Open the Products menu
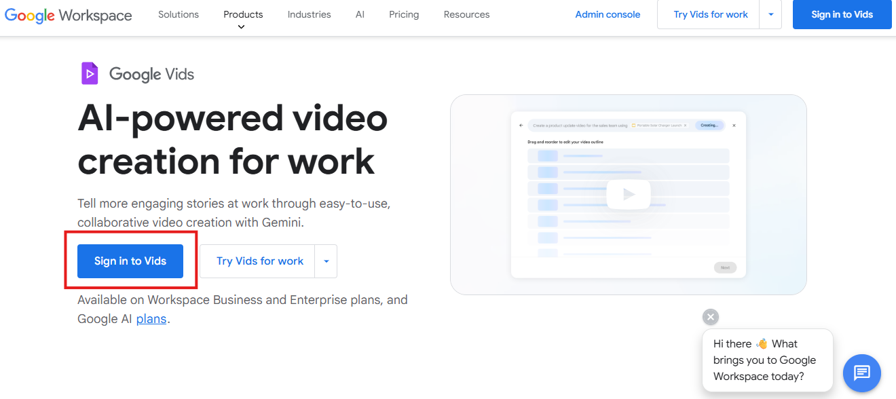Viewport: 896px width, 399px height. tap(243, 14)
